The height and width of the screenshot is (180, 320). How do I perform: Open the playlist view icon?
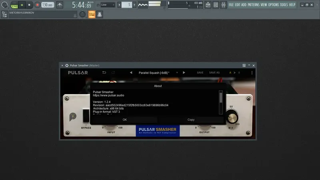point(208,5)
